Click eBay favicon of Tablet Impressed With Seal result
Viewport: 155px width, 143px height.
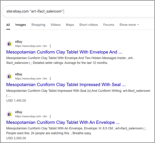click(x=9, y=76)
